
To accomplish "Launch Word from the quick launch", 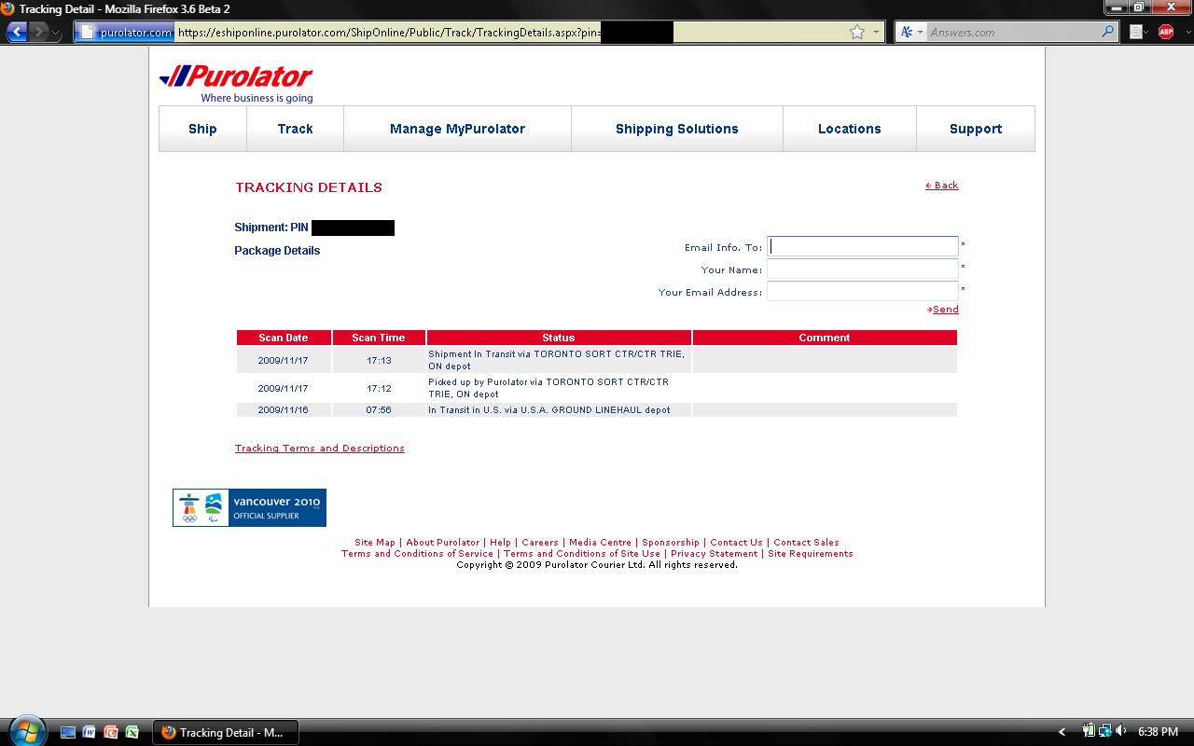I will (x=90, y=732).
